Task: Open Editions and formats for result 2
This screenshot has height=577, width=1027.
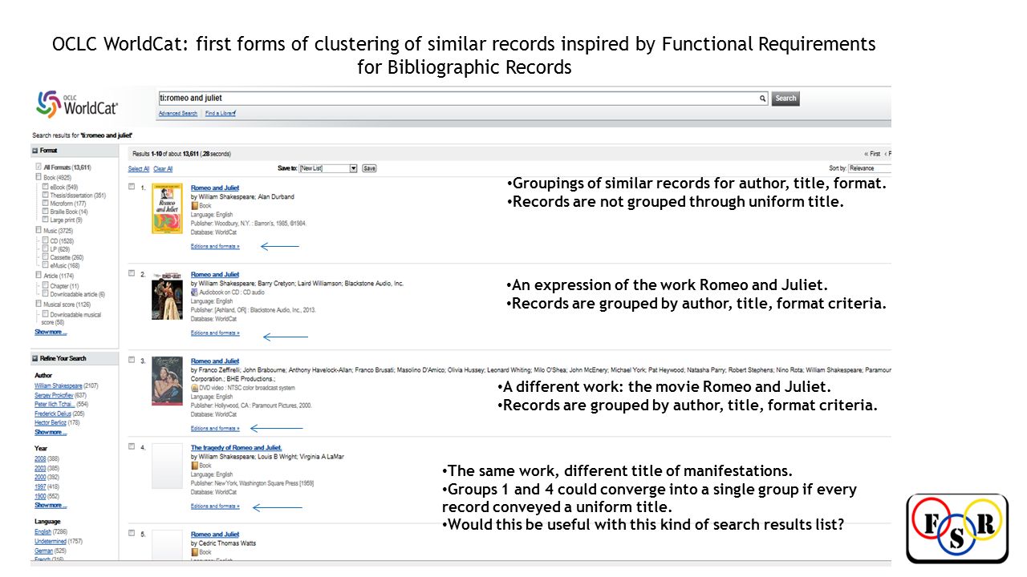Action: click(215, 333)
